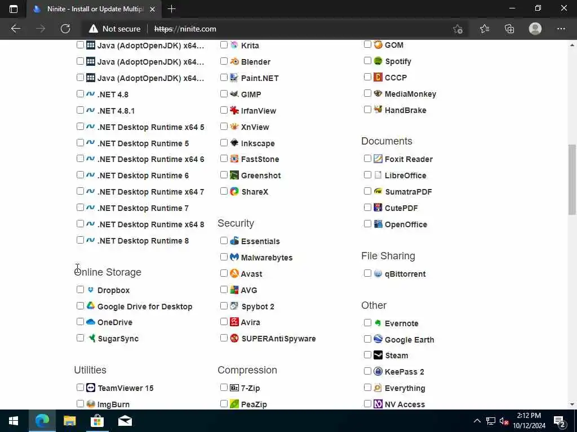Check the SUPERAntiSpyware checkbox
Viewport: 577px width, 432px height.
click(x=224, y=338)
